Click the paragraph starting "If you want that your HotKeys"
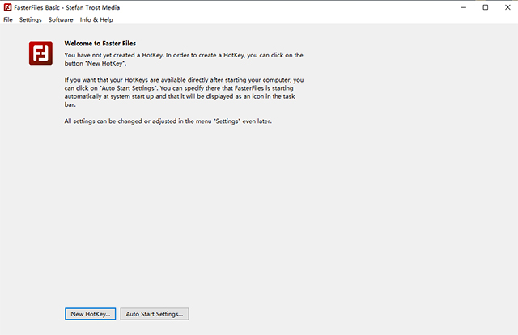 tap(185, 93)
